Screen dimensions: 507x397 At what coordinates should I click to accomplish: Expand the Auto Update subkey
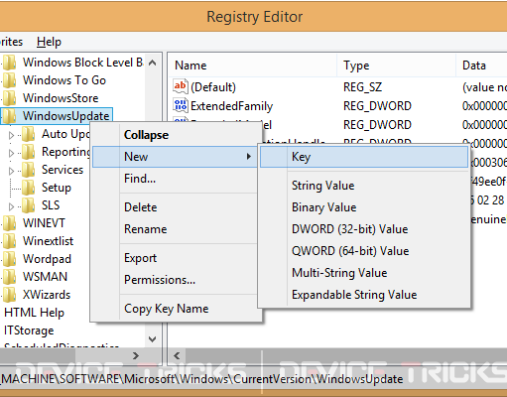click(x=11, y=135)
